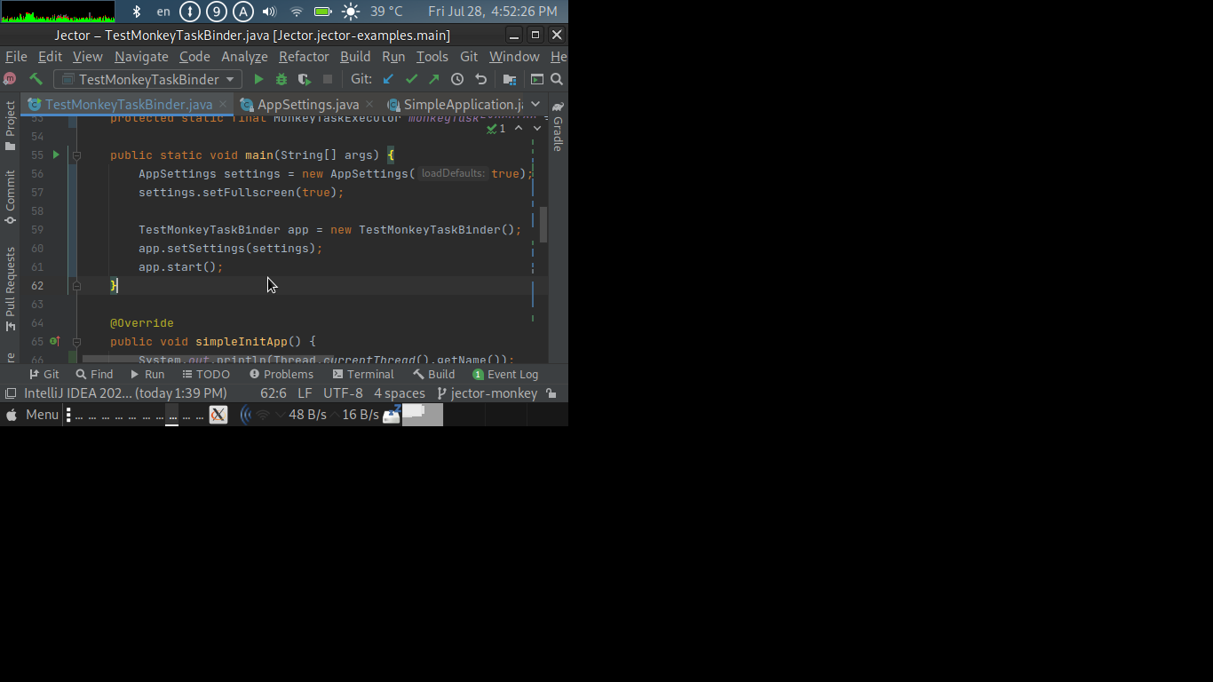This screenshot has width=1213, height=682.
Task: Click the Stop square icon
Action: pos(328,79)
